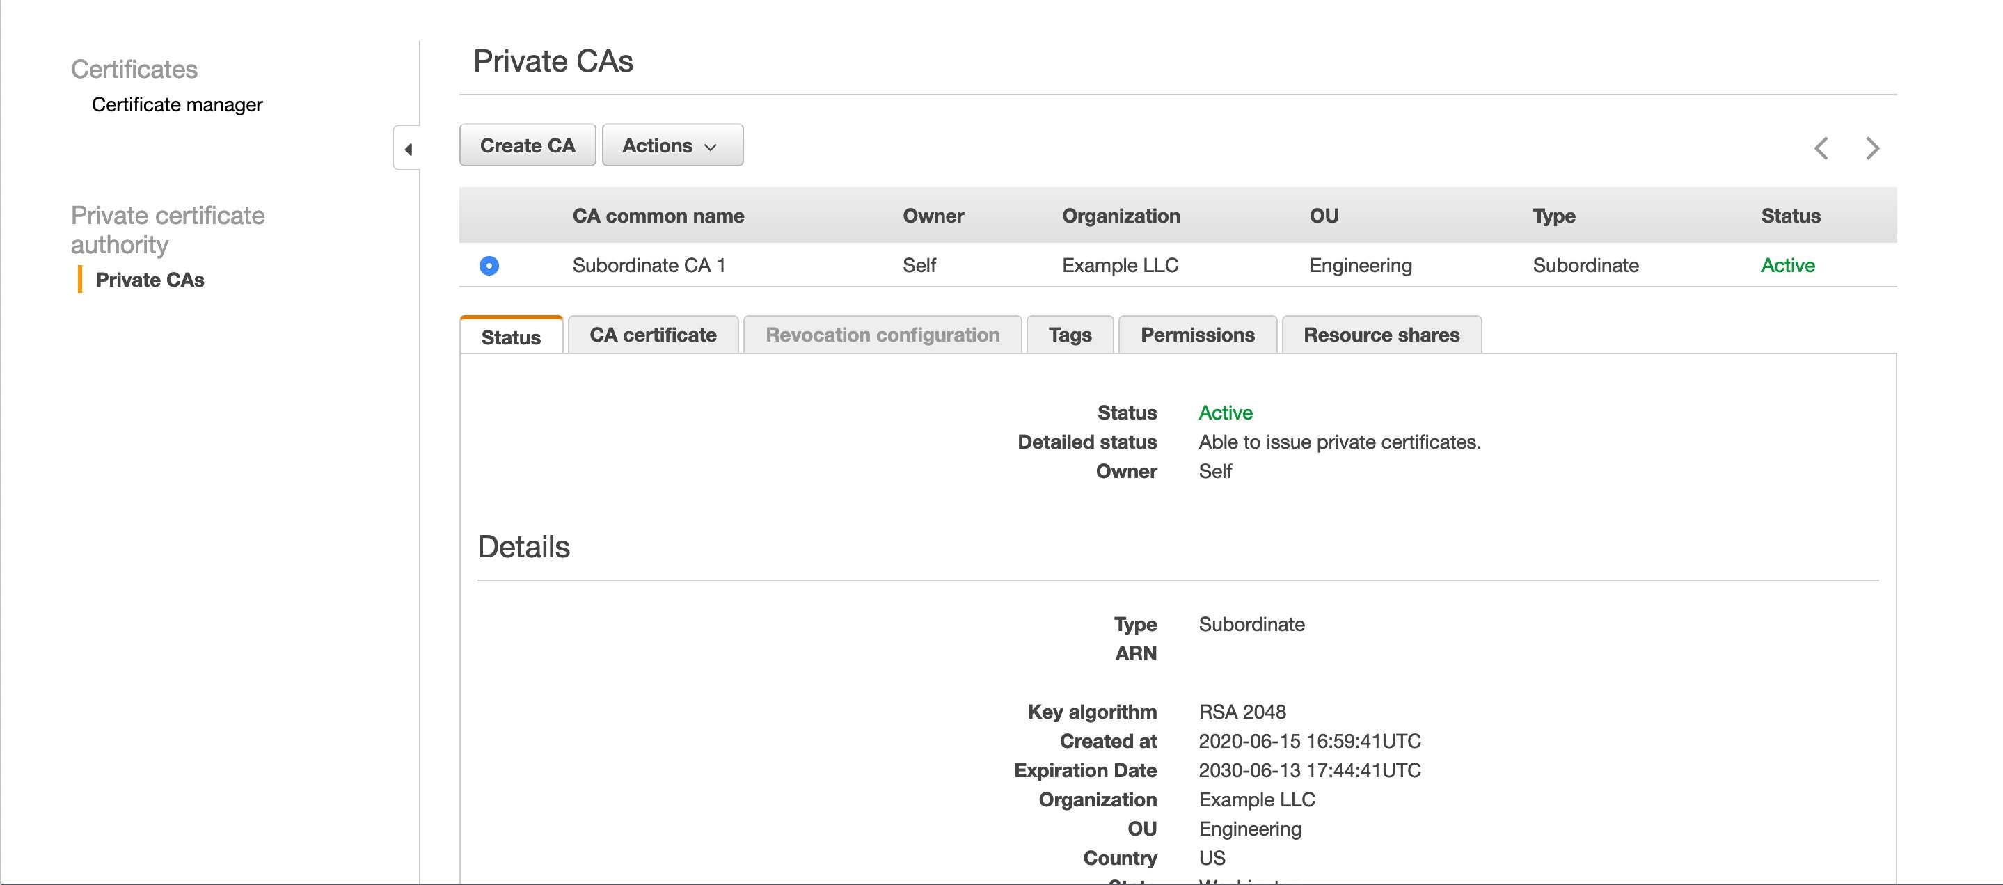Viewport: 2003px width, 885px height.
Task: Click the blue radio button next to Subordinate CA 1
Action: click(x=491, y=264)
